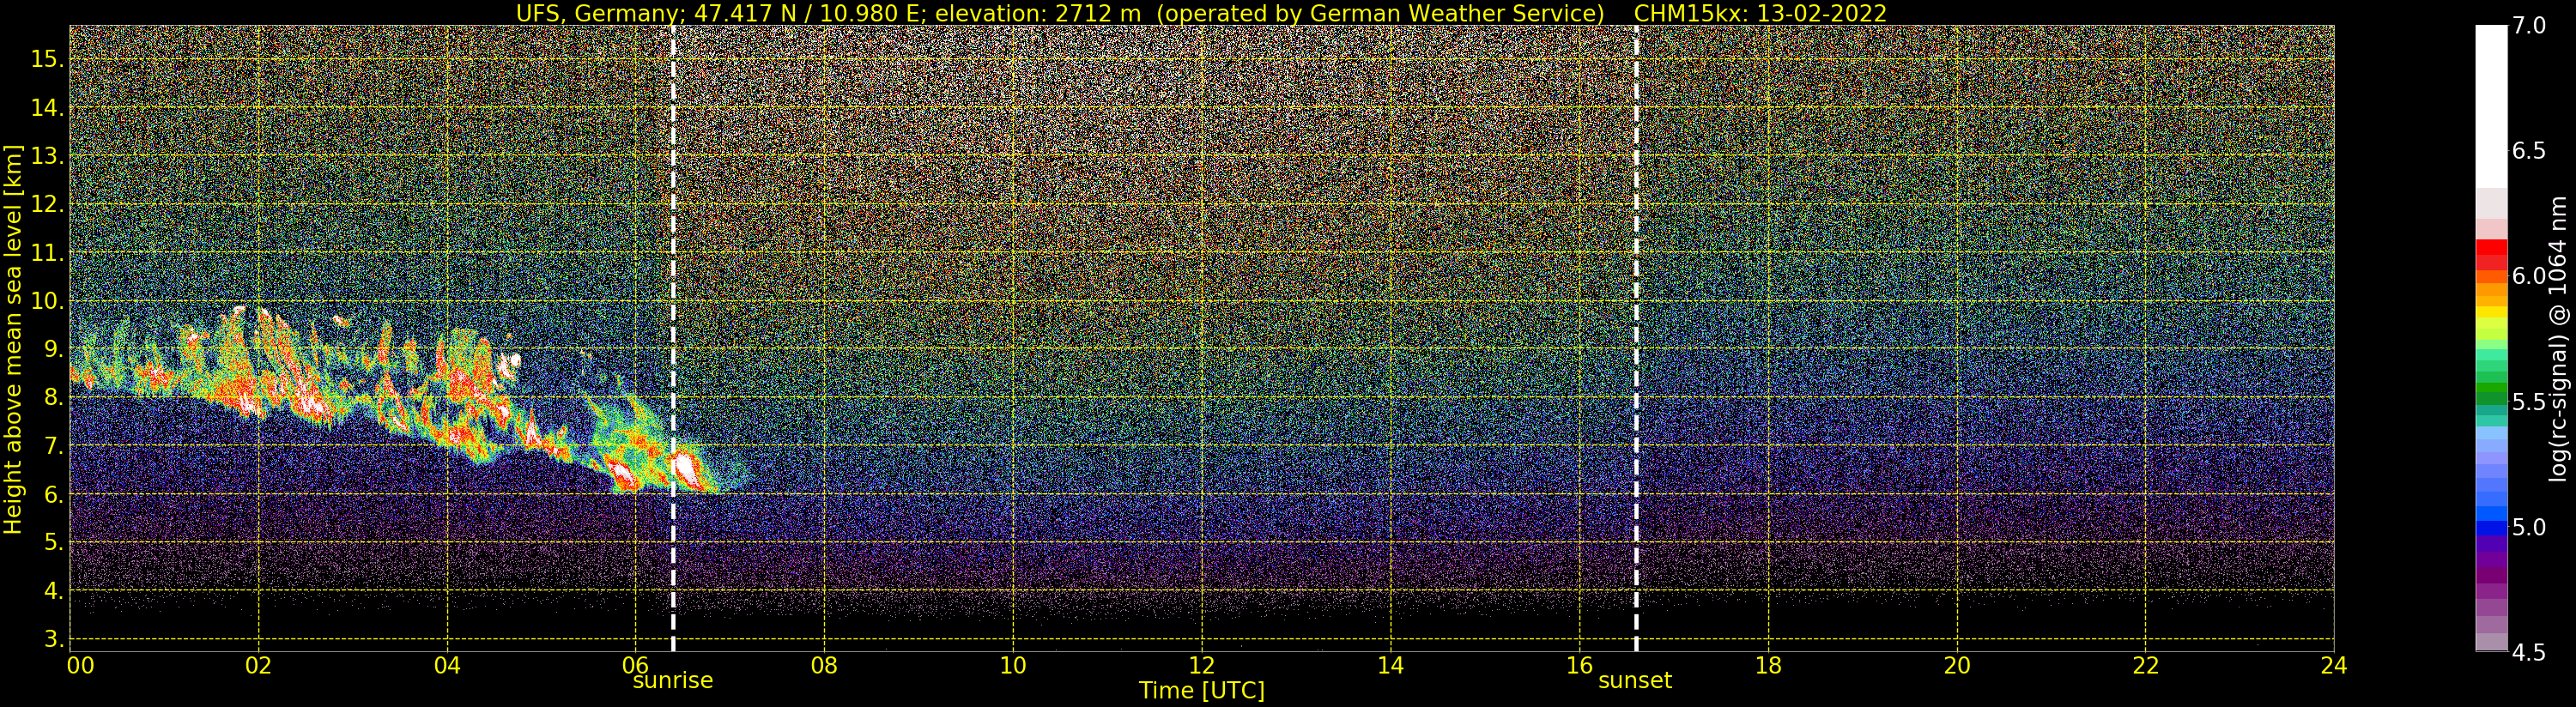Image resolution: width=2576 pixels, height=707 pixels.
Task: Click the 02 tick label on time axis
Action: pyautogui.click(x=259, y=666)
